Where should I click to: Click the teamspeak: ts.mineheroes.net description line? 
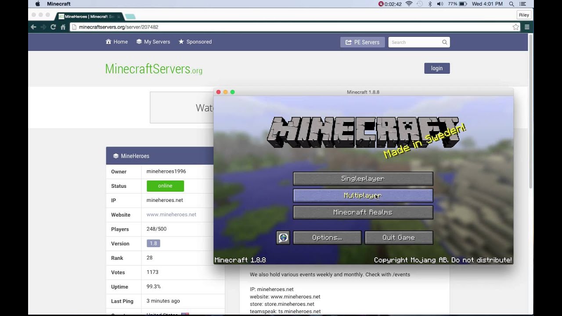point(285,312)
